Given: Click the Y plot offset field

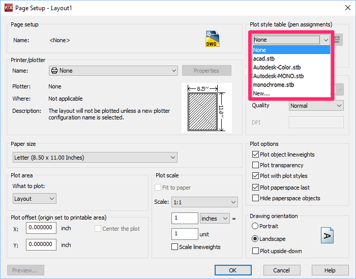Looking at the screenshot, I should 41,244.
